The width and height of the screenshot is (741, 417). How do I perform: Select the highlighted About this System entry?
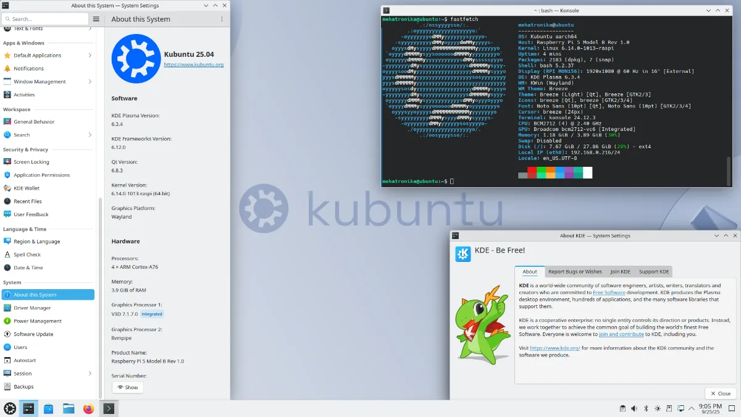[x=48, y=295]
